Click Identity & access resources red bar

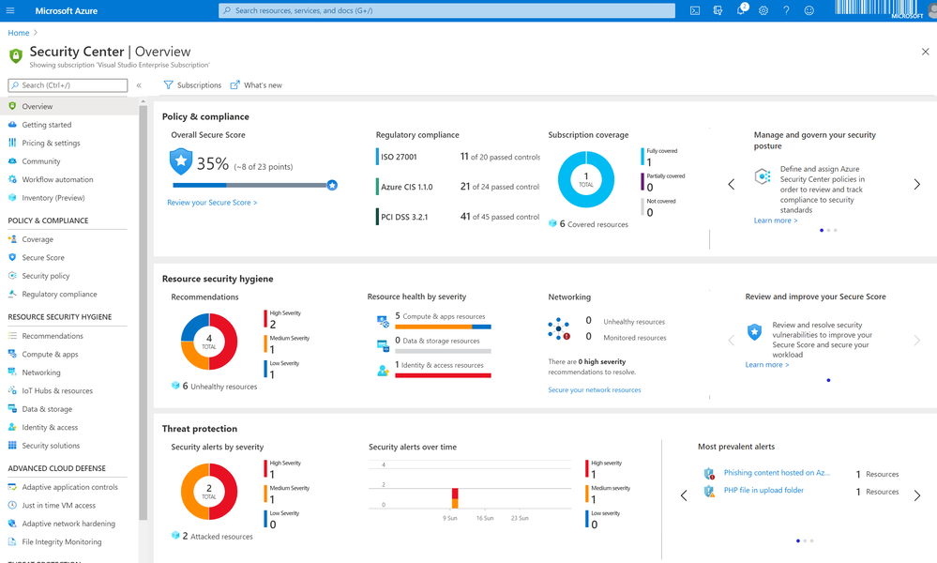pos(443,375)
